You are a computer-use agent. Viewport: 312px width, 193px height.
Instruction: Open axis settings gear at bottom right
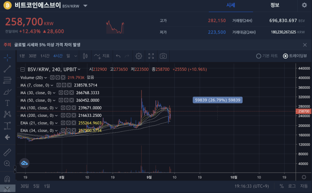[x=304, y=177]
